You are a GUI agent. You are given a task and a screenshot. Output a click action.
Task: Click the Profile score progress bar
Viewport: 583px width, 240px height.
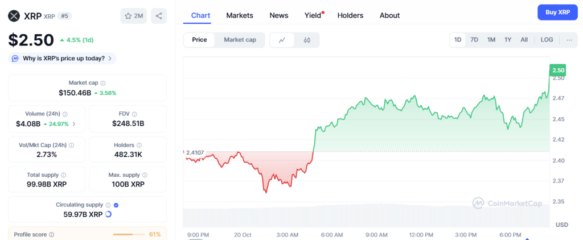(129, 234)
